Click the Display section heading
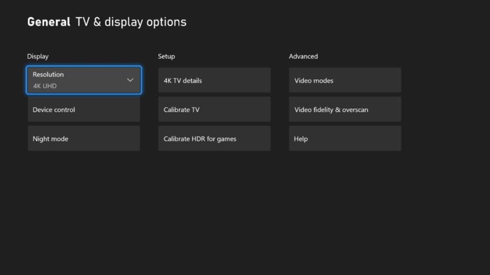Viewport: 490px width, 275px height. (x=38, y=56)
